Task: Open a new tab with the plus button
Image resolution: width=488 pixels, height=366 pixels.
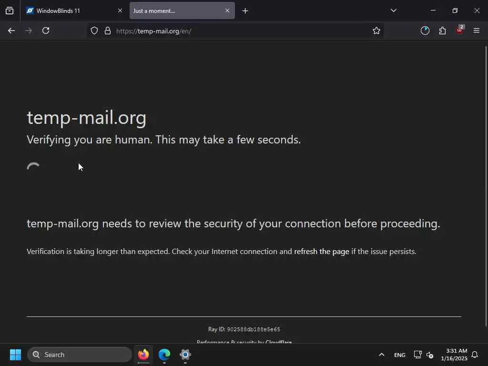Action: click(245, 11)
